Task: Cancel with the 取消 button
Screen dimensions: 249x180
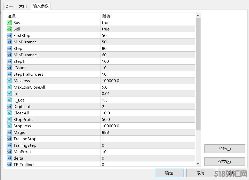Action: point(200,173)
